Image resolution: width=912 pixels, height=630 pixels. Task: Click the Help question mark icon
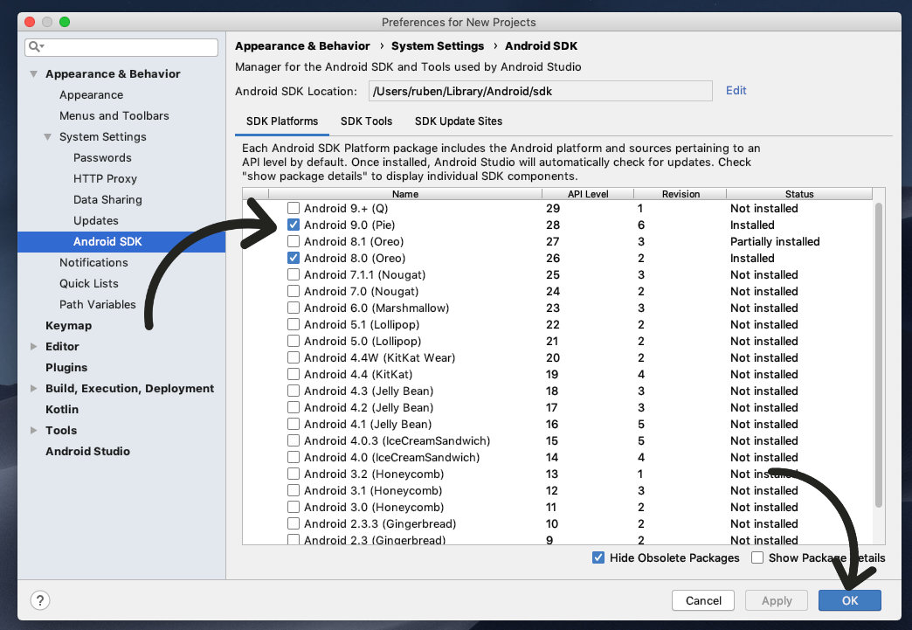click(x=40, y=600)
